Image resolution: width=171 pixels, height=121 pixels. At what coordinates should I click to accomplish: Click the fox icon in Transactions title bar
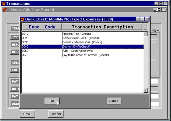click(x=4, y=3)
